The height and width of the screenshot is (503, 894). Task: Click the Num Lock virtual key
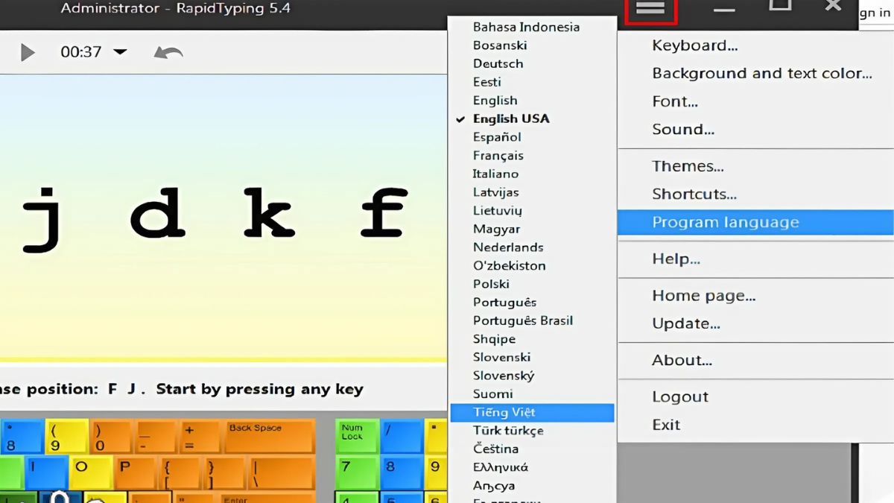tap(357, 437)
